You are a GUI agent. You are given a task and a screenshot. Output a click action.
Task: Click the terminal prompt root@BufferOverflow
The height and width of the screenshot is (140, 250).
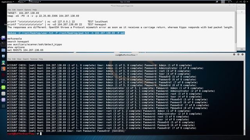pyautogui.click(x=21, y=134)
